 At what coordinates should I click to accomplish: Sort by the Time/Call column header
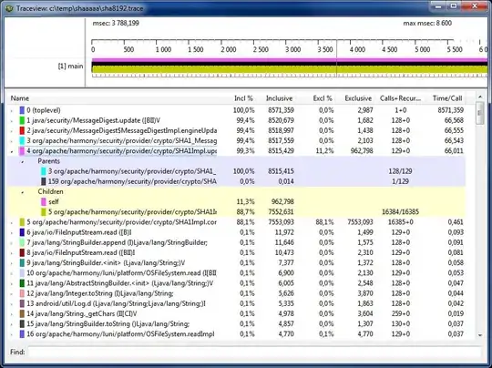(x=446, y=98)
